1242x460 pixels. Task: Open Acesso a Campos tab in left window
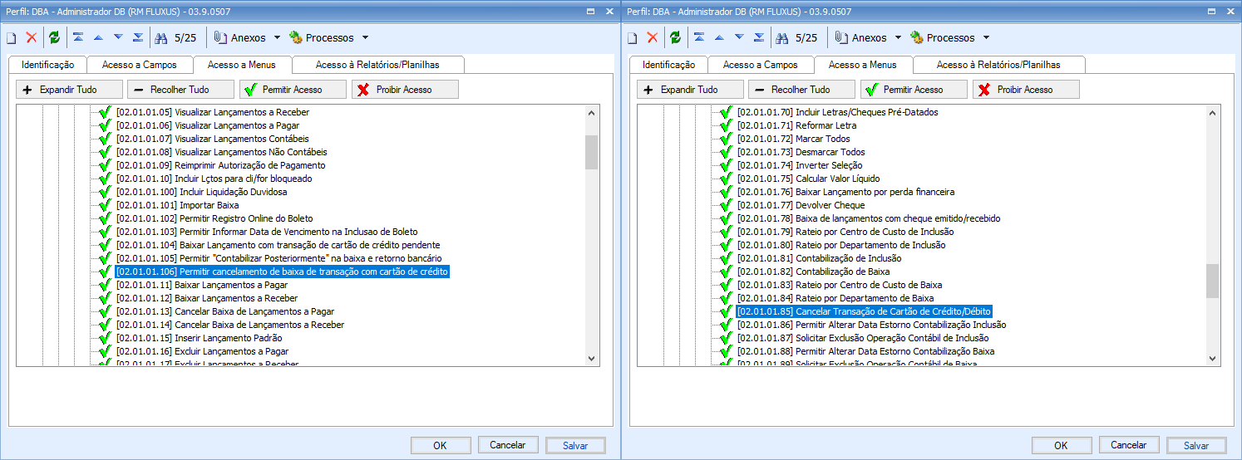140,65
